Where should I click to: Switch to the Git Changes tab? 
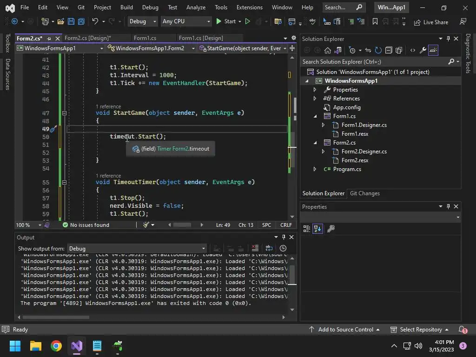364,193
